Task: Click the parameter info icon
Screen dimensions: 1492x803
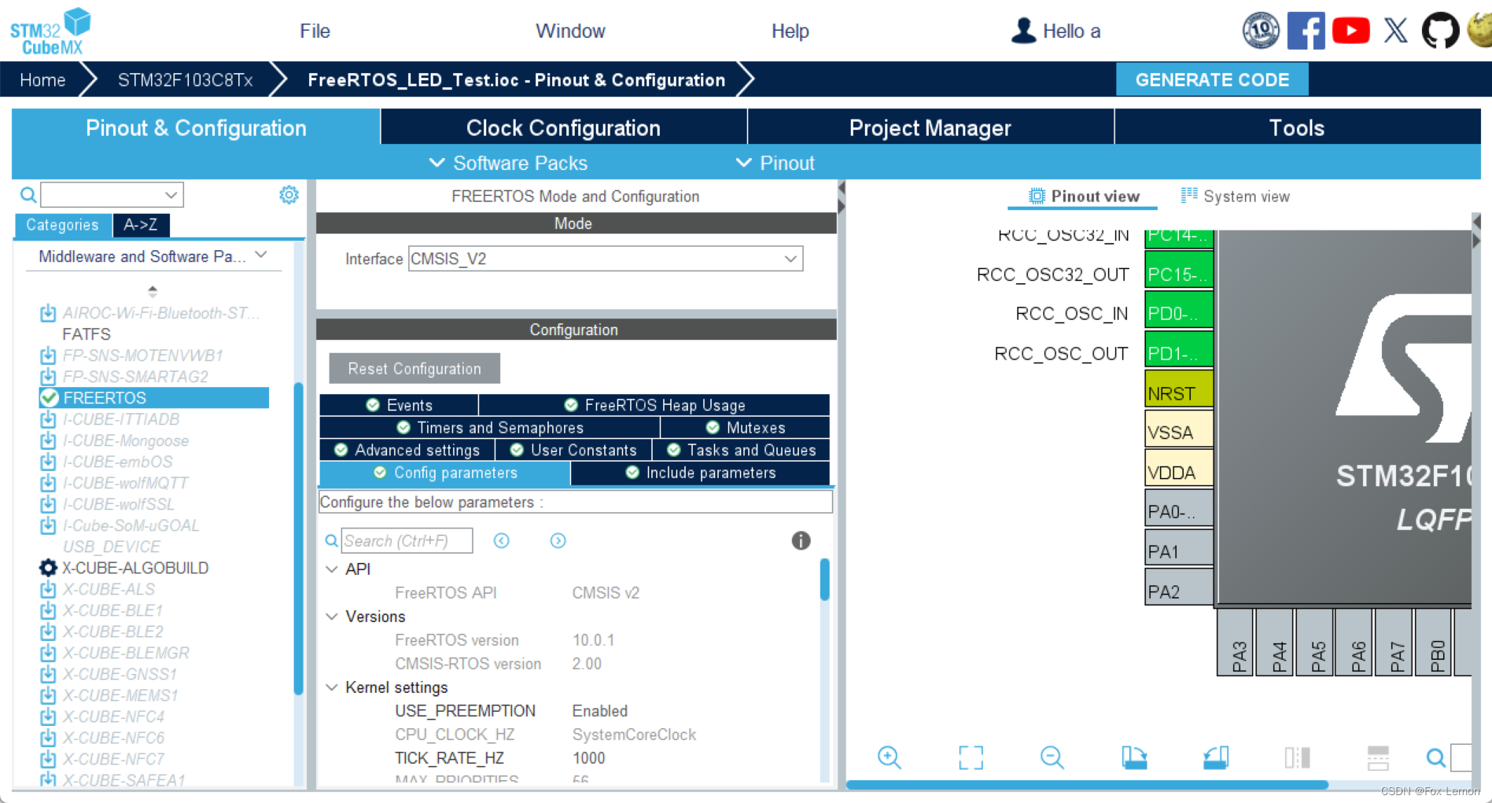Action: click(x=801, y=540)
